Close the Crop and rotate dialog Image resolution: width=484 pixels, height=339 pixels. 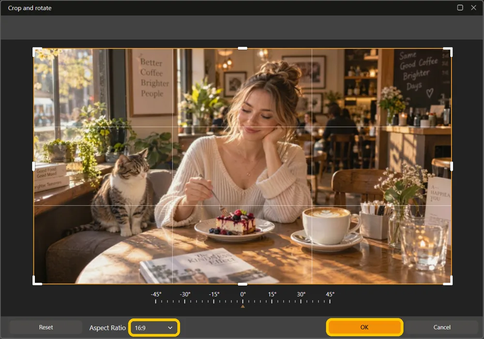pos(473,7)
